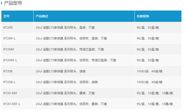The image size is (185, 112).
Task: Select product code RT20R-L
Action: (x=10, y=38)
